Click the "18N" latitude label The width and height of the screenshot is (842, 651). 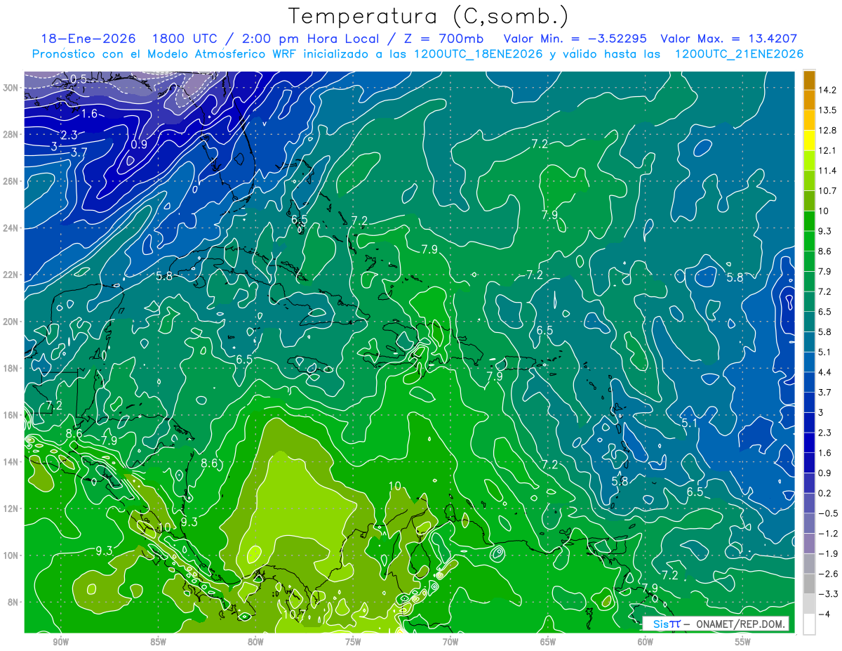pyautogui.click(x=12, y=368)
